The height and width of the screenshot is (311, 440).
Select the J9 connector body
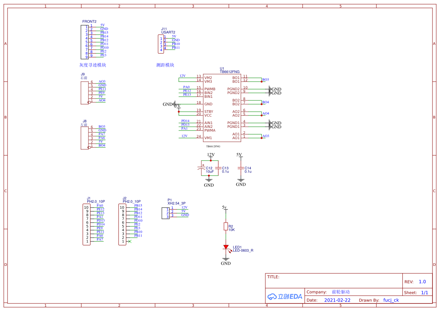pyautogui.click(x=84, y=93)
